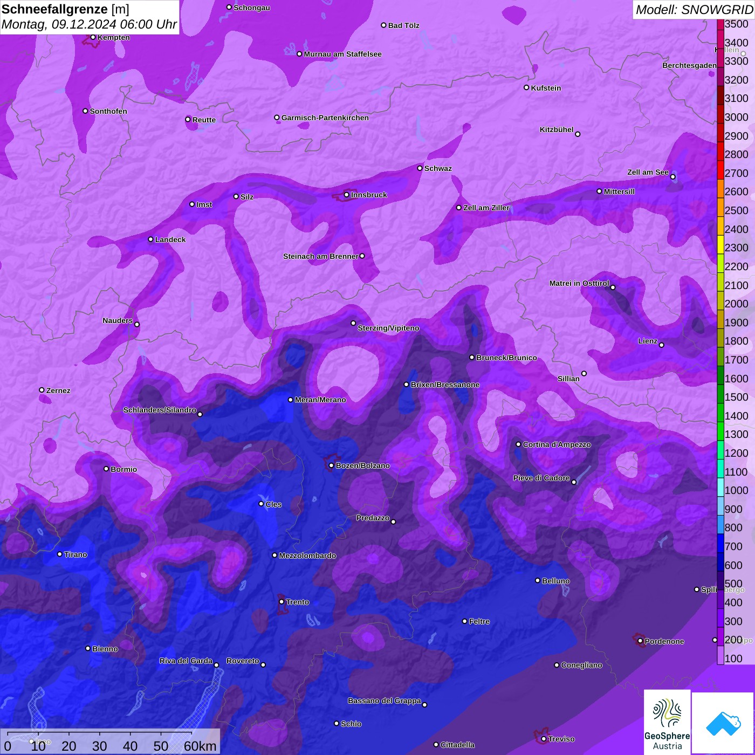
Task: Click the Schio marker dot
Action: pyautogui.click(x=337, y=724)
